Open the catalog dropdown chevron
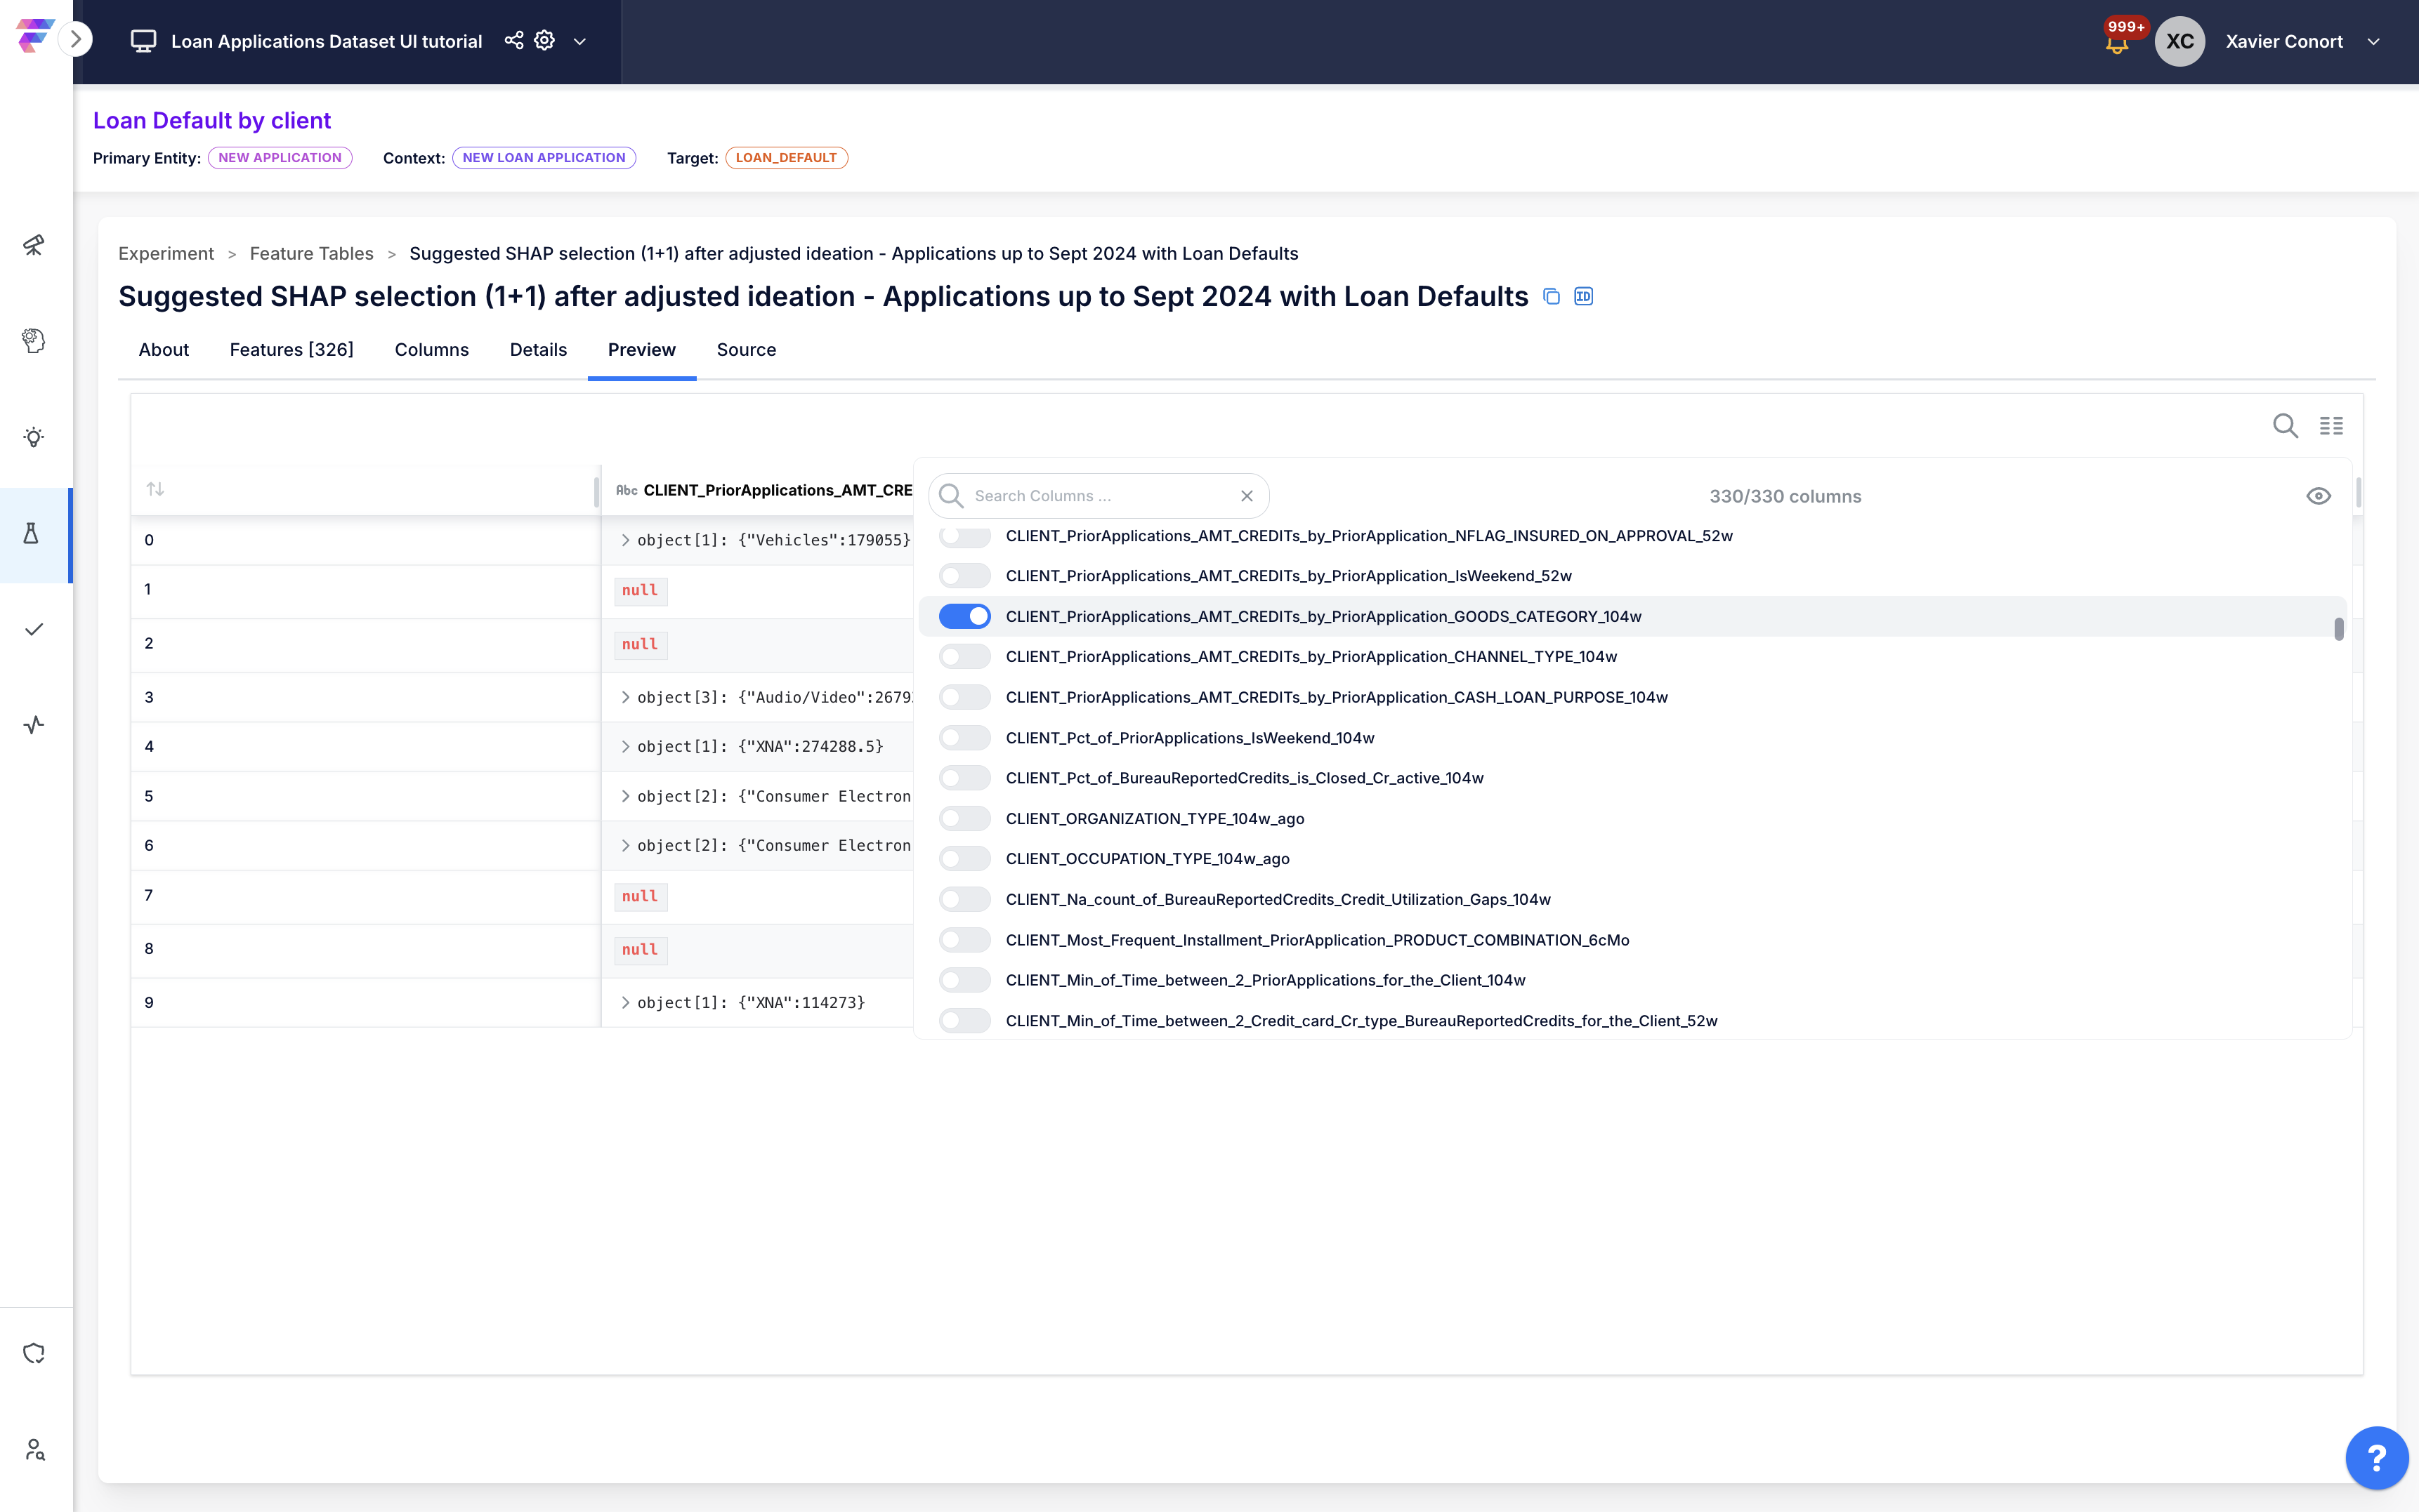The width and height of the screenshot is (2419, 1512). point(579,41)
